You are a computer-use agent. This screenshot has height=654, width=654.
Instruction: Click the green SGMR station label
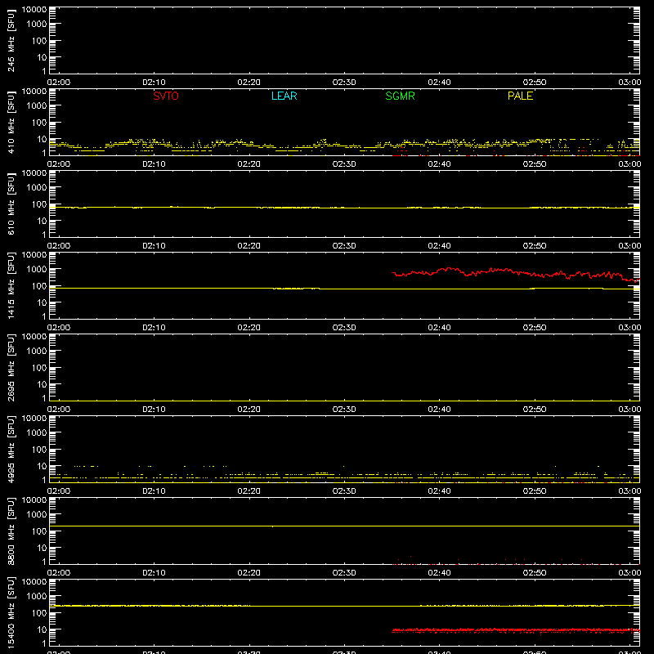tap(400, 96)
